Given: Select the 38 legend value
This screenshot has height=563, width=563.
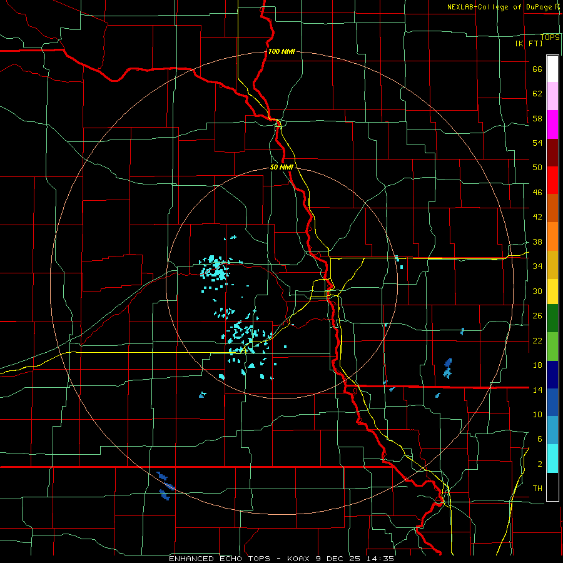Looking at the screenshot, I should coord(537,241).
